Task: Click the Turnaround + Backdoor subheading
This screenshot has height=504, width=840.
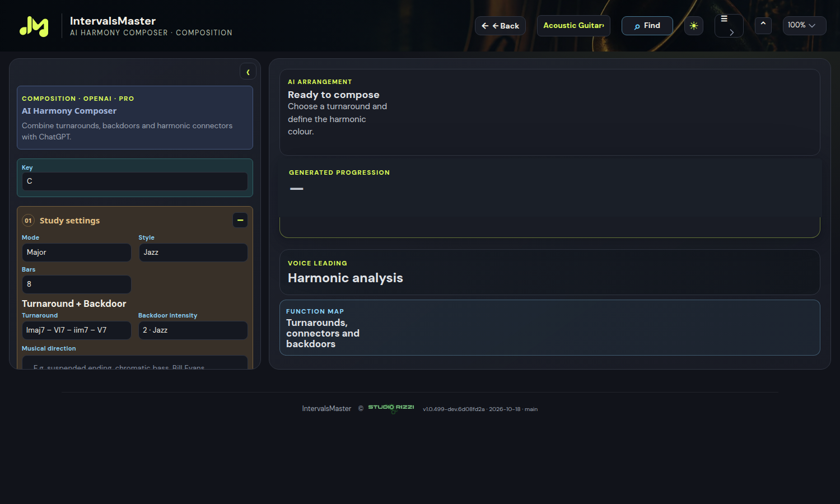Action: (x=74, y=304)
